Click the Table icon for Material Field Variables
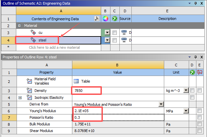 [76, 81]
